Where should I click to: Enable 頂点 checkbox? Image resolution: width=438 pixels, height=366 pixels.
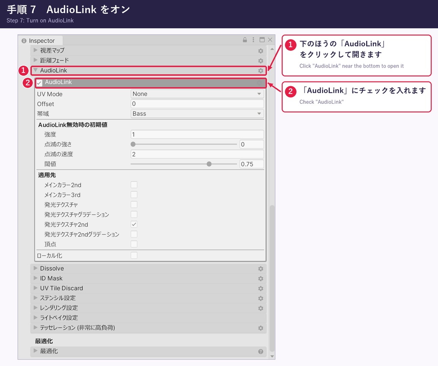134,244
